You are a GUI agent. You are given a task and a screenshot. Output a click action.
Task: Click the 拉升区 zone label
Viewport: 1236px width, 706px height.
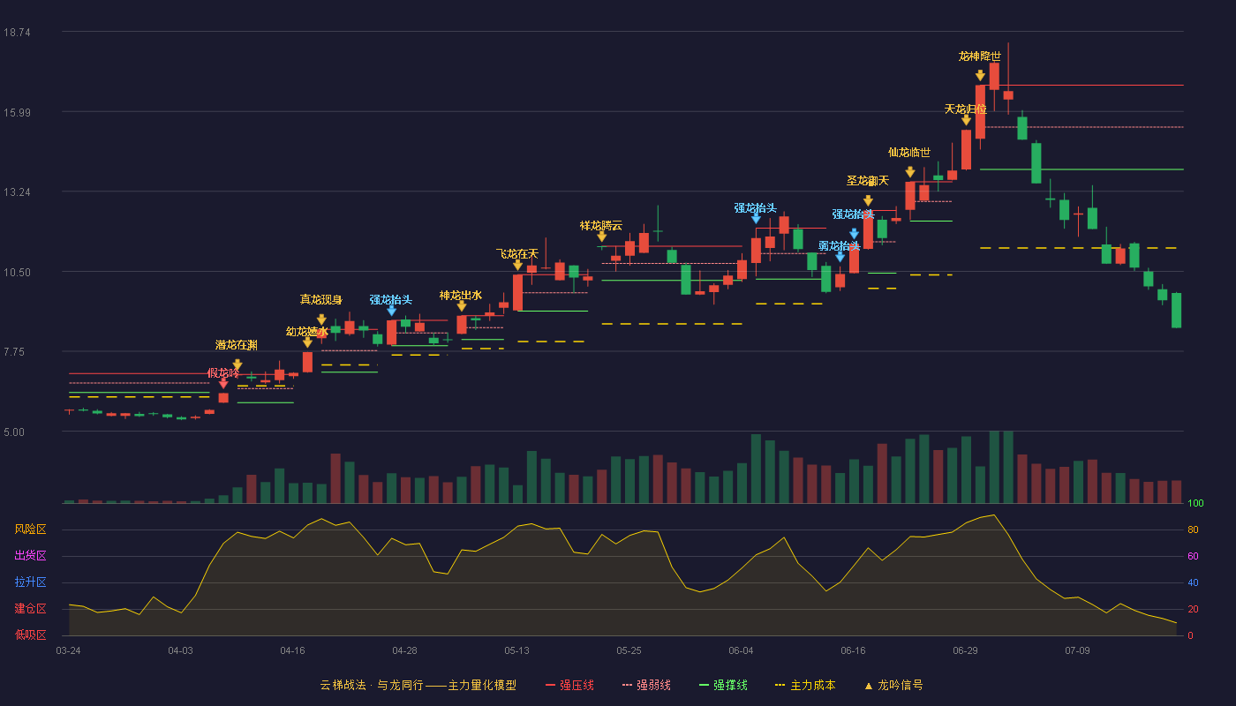click(x=30, y=582)
